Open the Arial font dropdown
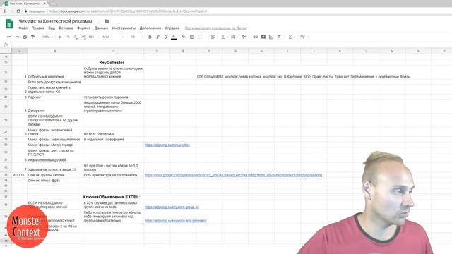This screenshot has height=254, width=452. (x=113, y=37)
